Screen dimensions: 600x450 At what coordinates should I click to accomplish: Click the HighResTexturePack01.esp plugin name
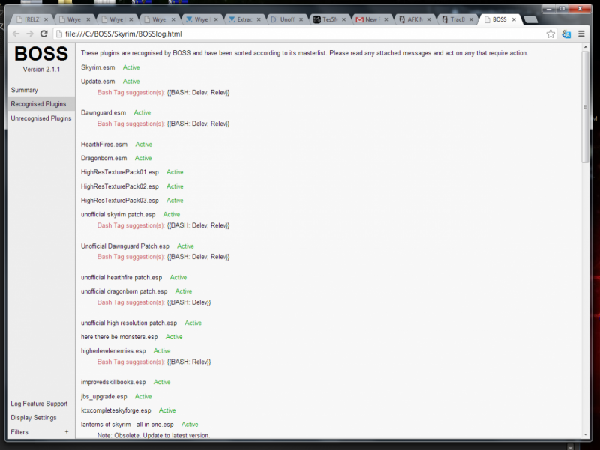coord(120,172)
